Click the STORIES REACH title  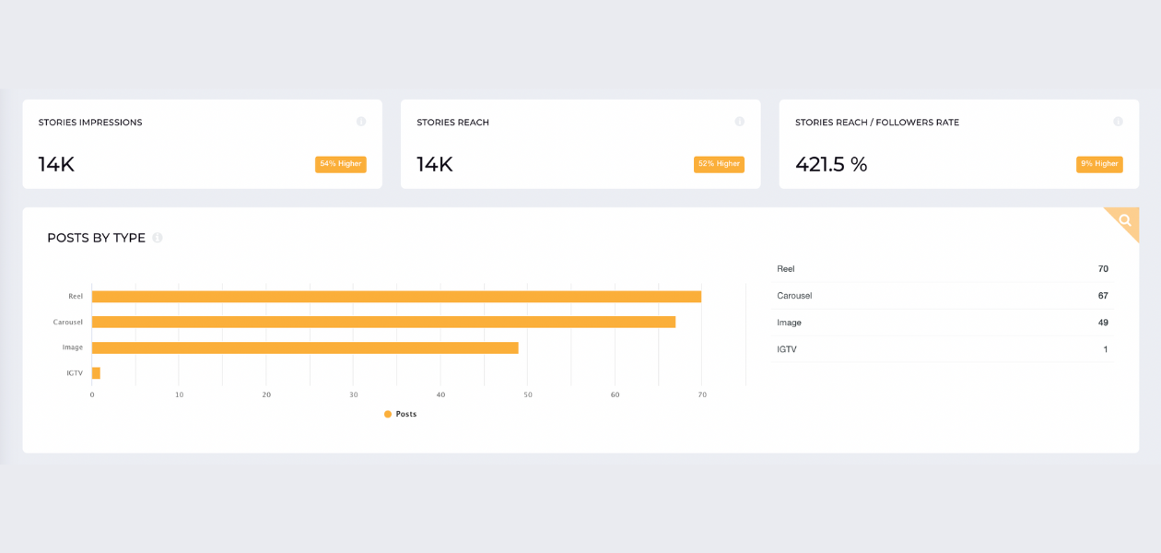(452, 123)
